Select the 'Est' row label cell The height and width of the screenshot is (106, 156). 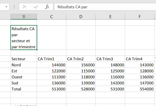pos(24,71)
